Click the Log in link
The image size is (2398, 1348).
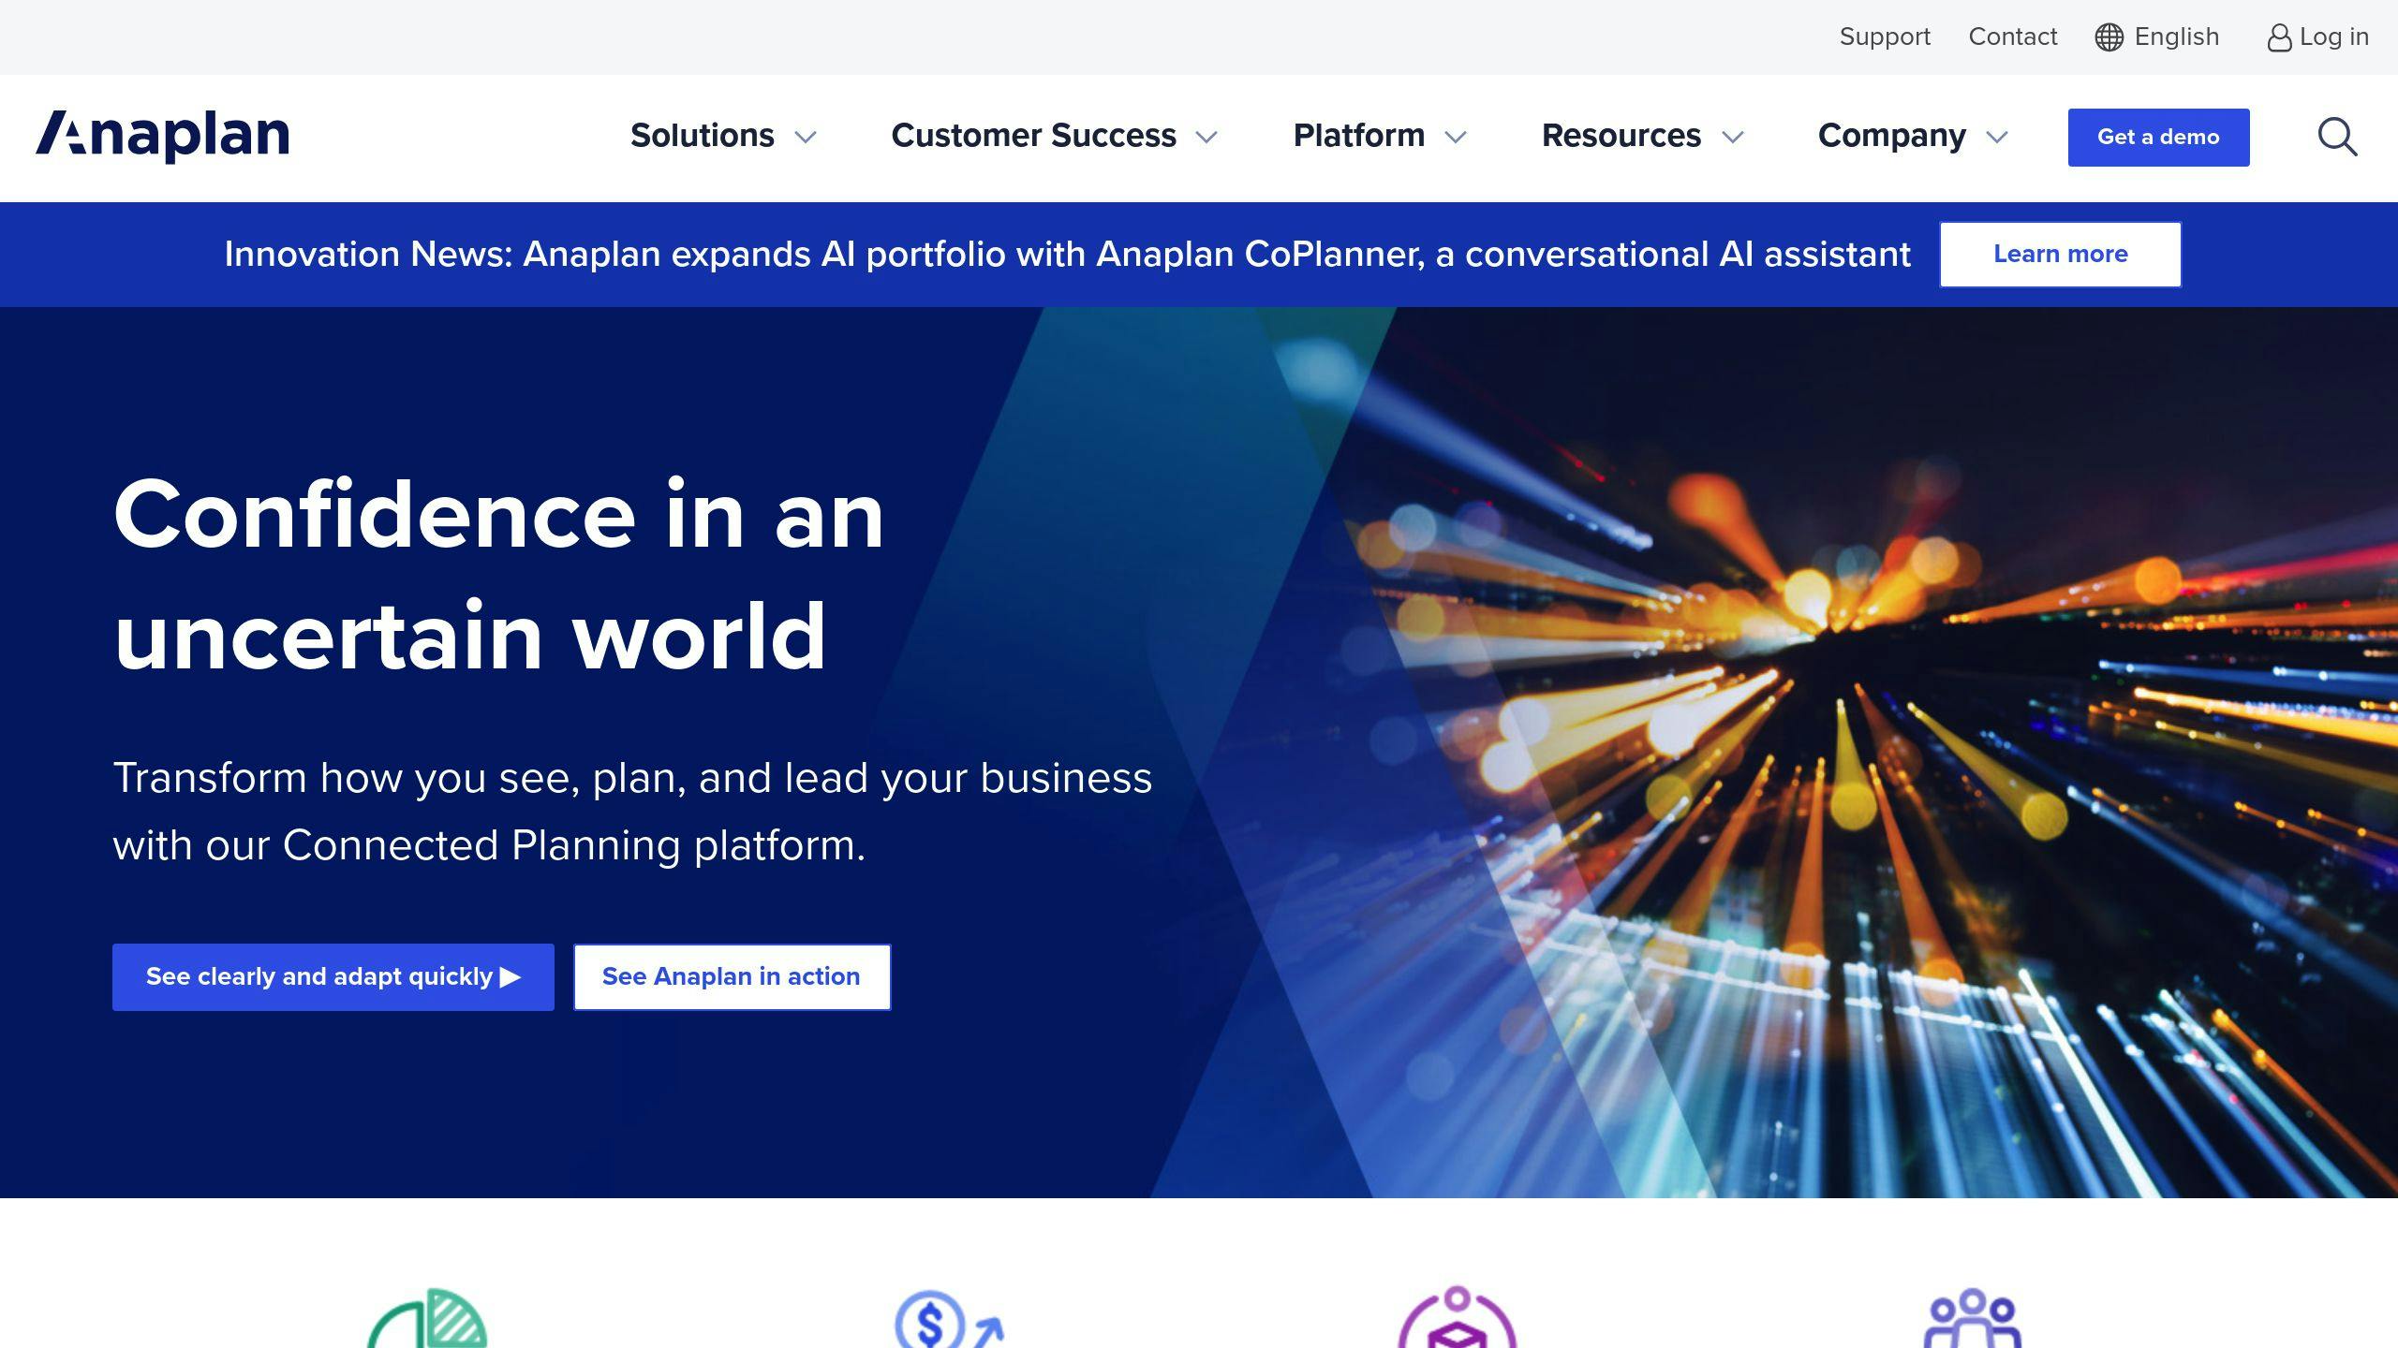[2333, 37]
